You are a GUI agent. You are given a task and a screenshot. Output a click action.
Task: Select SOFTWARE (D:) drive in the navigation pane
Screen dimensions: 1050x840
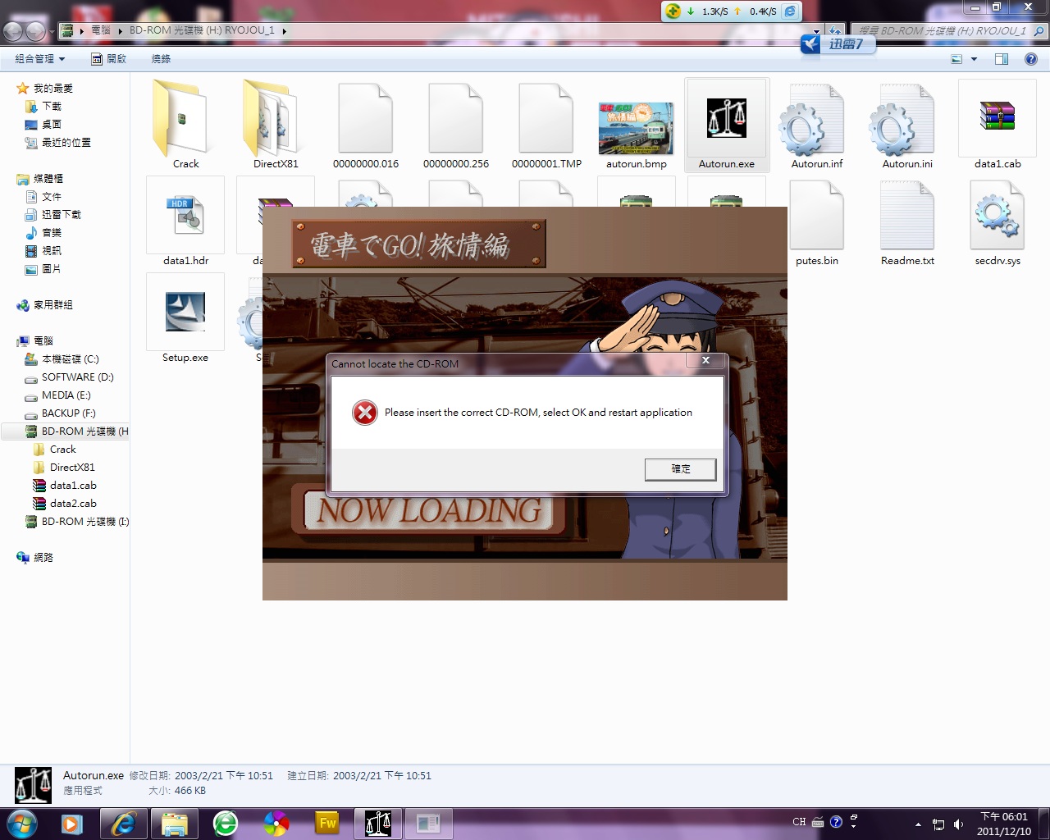(69, 377)
